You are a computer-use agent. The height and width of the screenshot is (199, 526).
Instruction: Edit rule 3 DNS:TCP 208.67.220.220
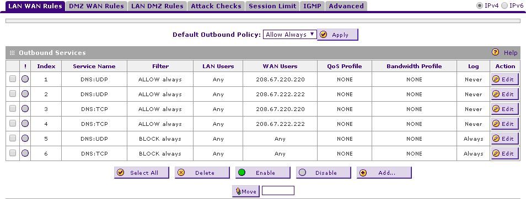tap(504, 109)
